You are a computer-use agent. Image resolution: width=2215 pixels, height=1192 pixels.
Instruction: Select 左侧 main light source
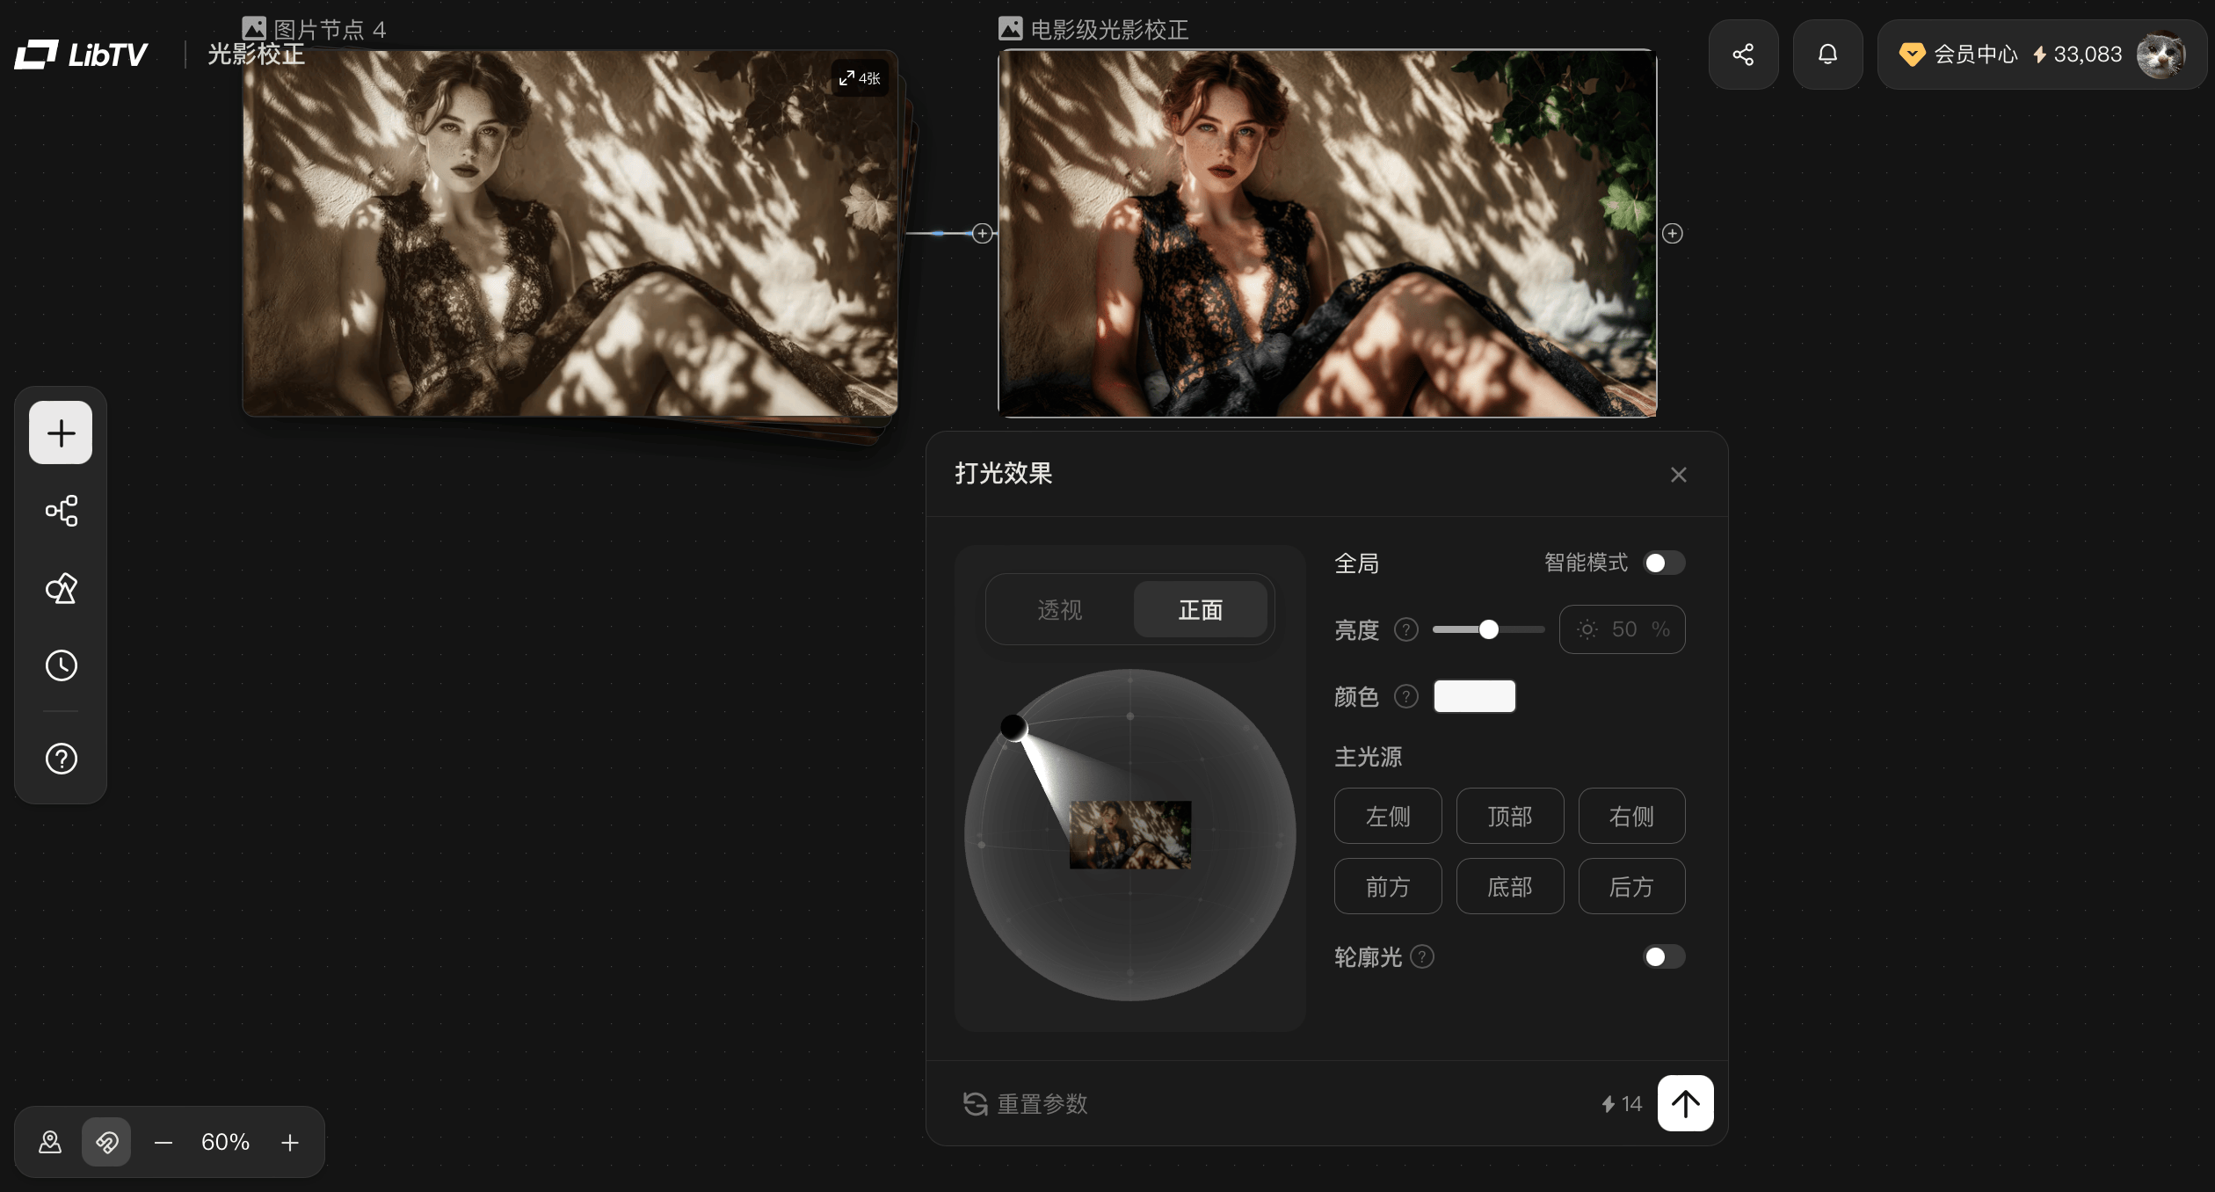[x=1388, y=816]
